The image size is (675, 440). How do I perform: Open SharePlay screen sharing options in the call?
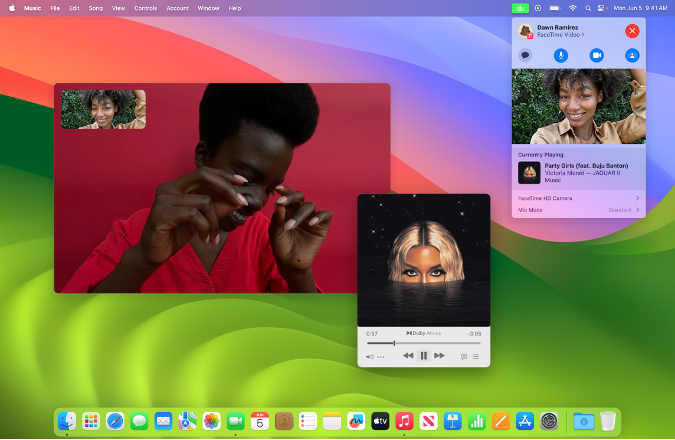[632, 55]
